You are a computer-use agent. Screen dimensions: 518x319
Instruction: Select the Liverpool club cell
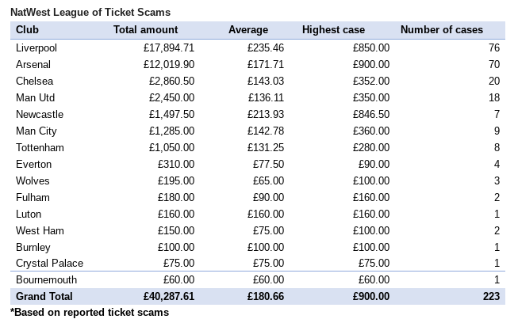[x=36, y=47]
